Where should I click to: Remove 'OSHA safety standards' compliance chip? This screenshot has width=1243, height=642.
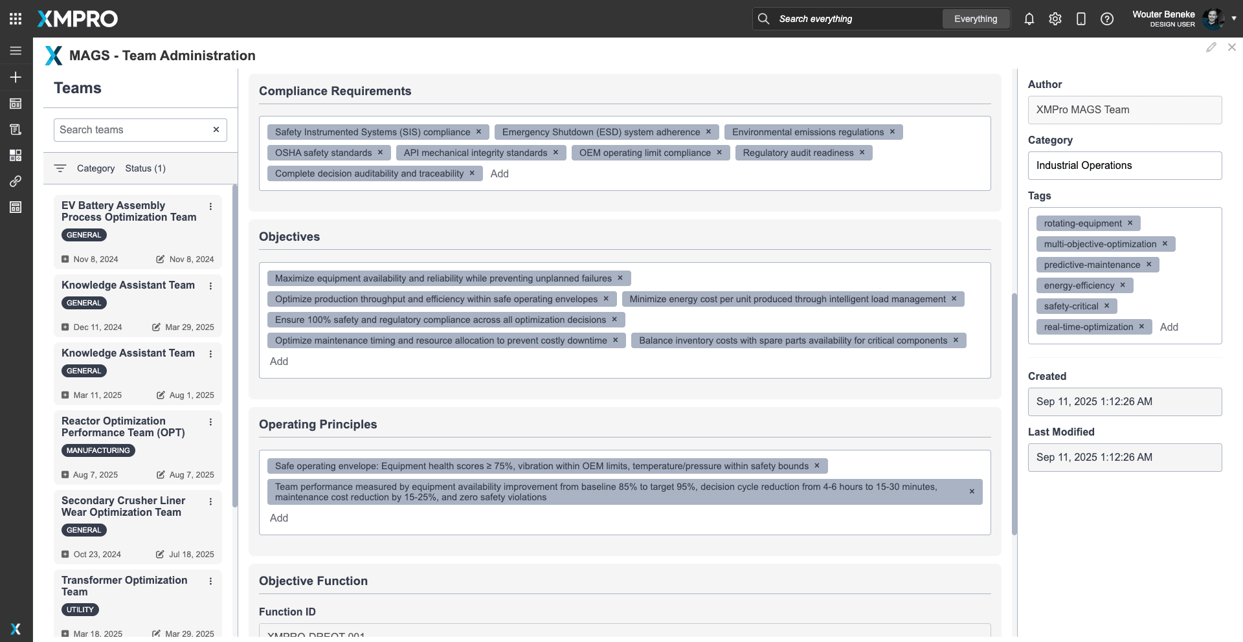(380, 153)
